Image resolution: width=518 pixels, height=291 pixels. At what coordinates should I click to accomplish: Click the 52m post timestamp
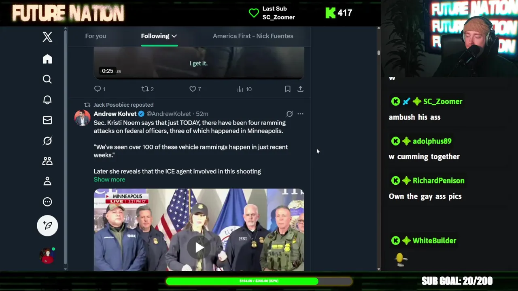pyautogui.click(x=202, y=114)
